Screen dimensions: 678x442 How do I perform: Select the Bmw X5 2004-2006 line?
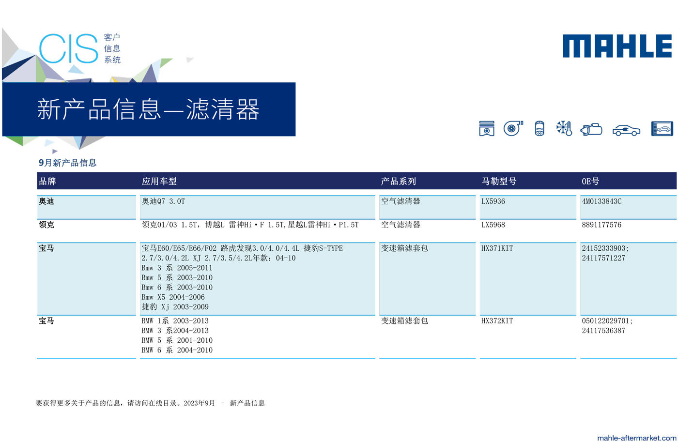click(173, 297)
